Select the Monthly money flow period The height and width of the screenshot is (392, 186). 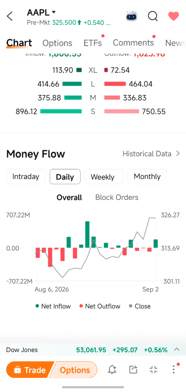coord(147,177)
